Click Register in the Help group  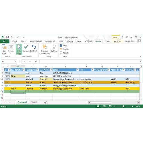[65, 49]
